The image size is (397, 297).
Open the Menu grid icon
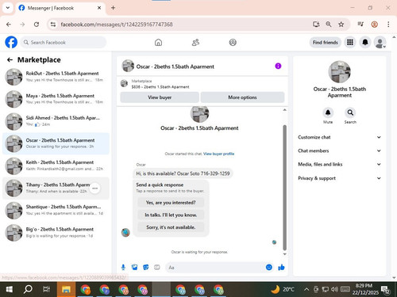coord(350,42)
